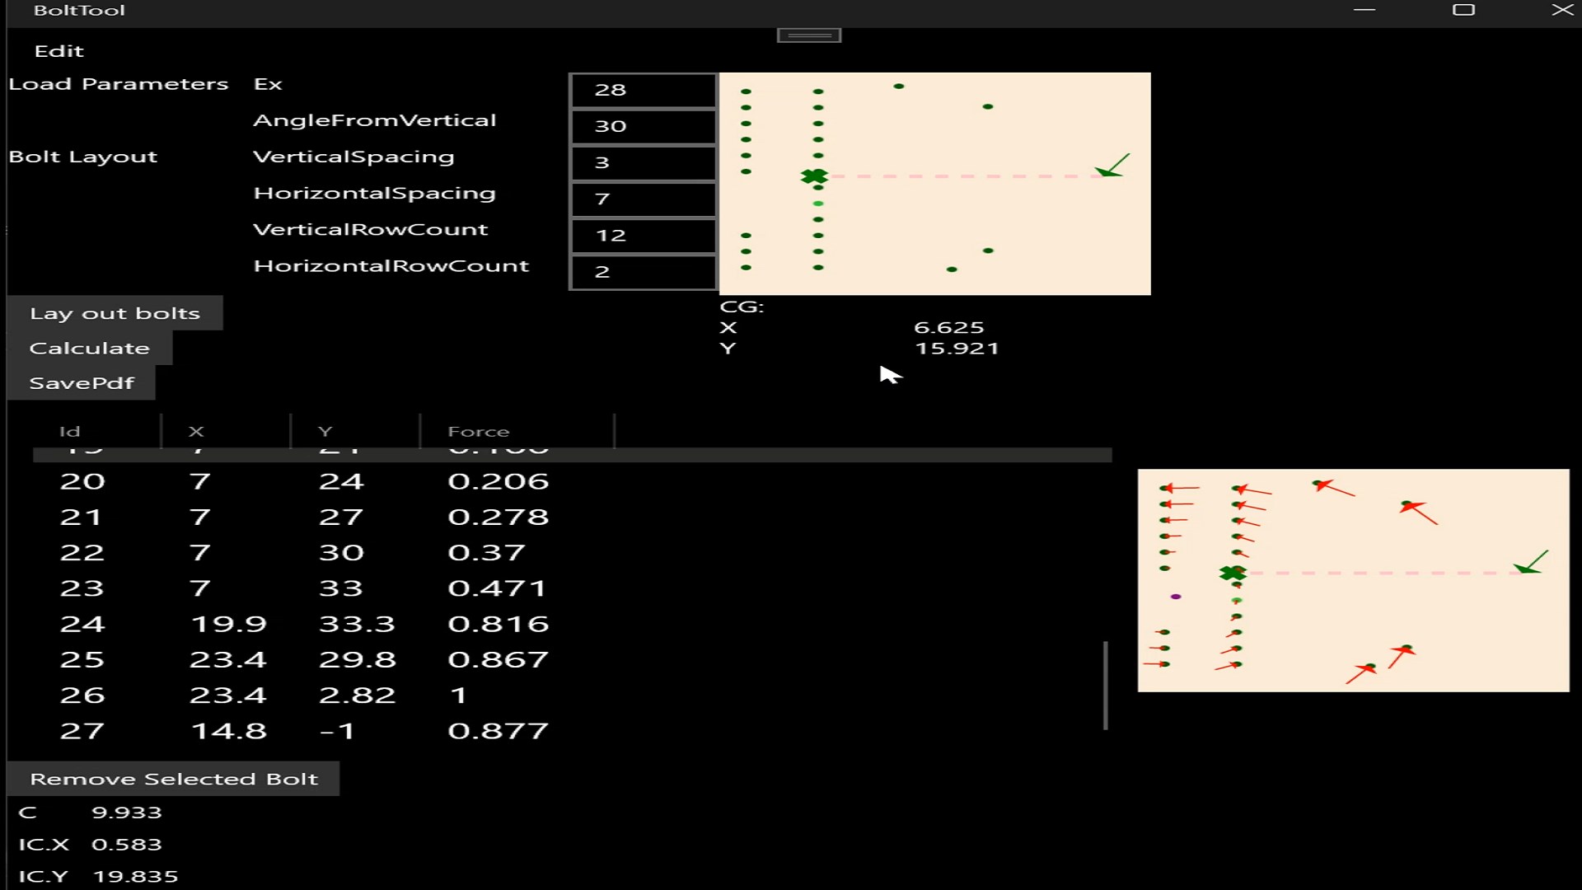Click the light green bolt dot below centroid
Screen dimensions: 1582x890
[x=818, y=204]
